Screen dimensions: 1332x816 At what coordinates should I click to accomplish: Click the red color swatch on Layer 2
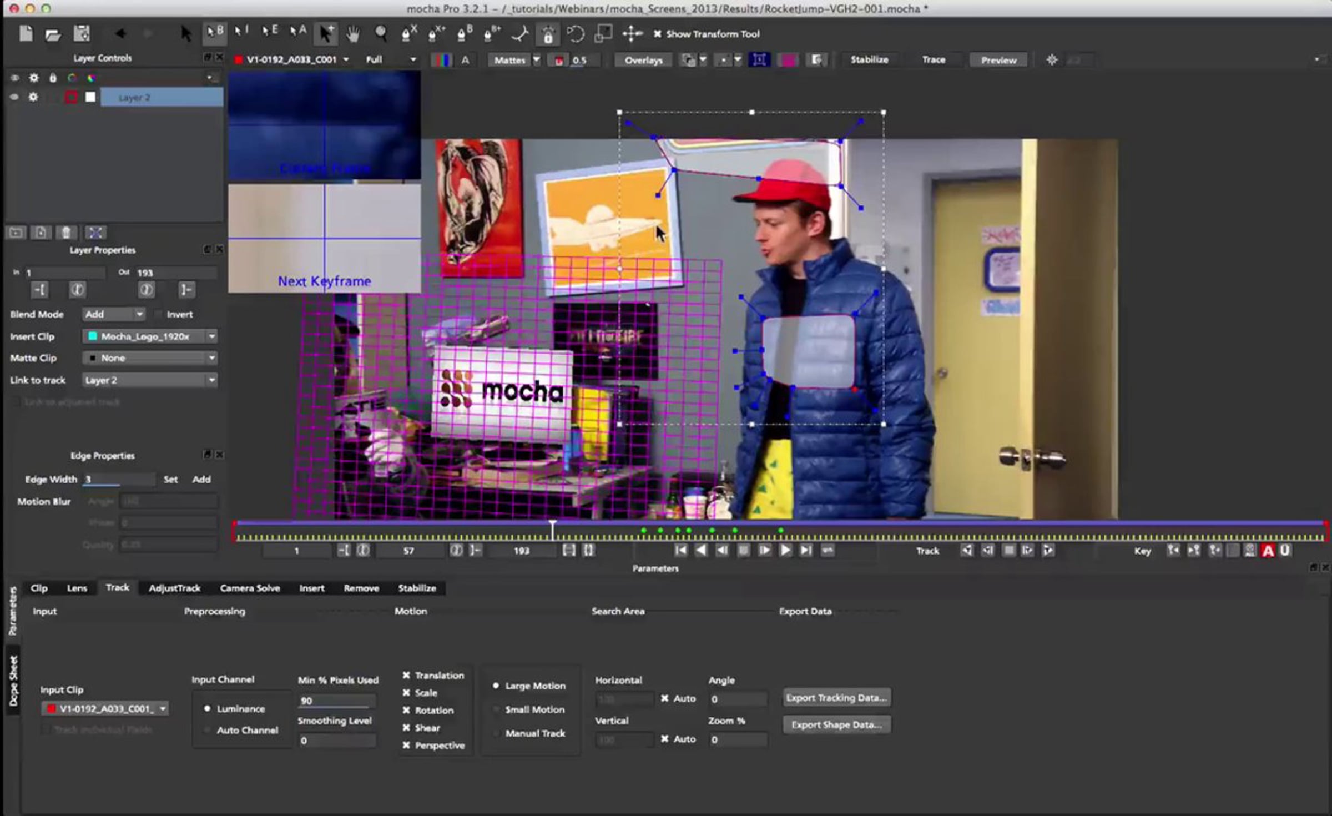[71, 98]
